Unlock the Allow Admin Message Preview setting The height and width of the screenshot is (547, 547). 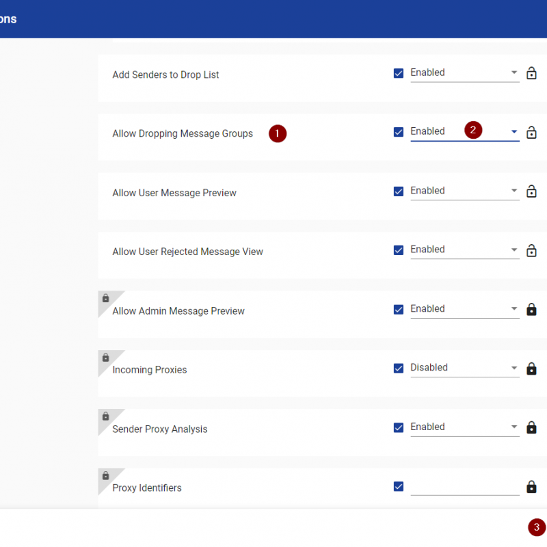click(531, 310)
